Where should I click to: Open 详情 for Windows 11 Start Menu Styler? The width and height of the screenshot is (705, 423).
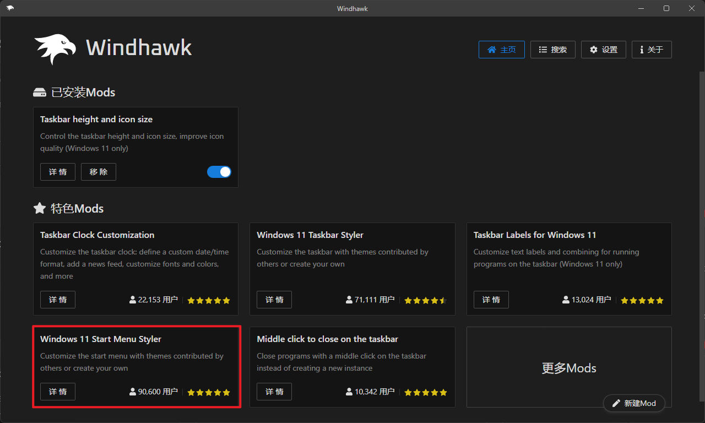[x=58, y=392]
